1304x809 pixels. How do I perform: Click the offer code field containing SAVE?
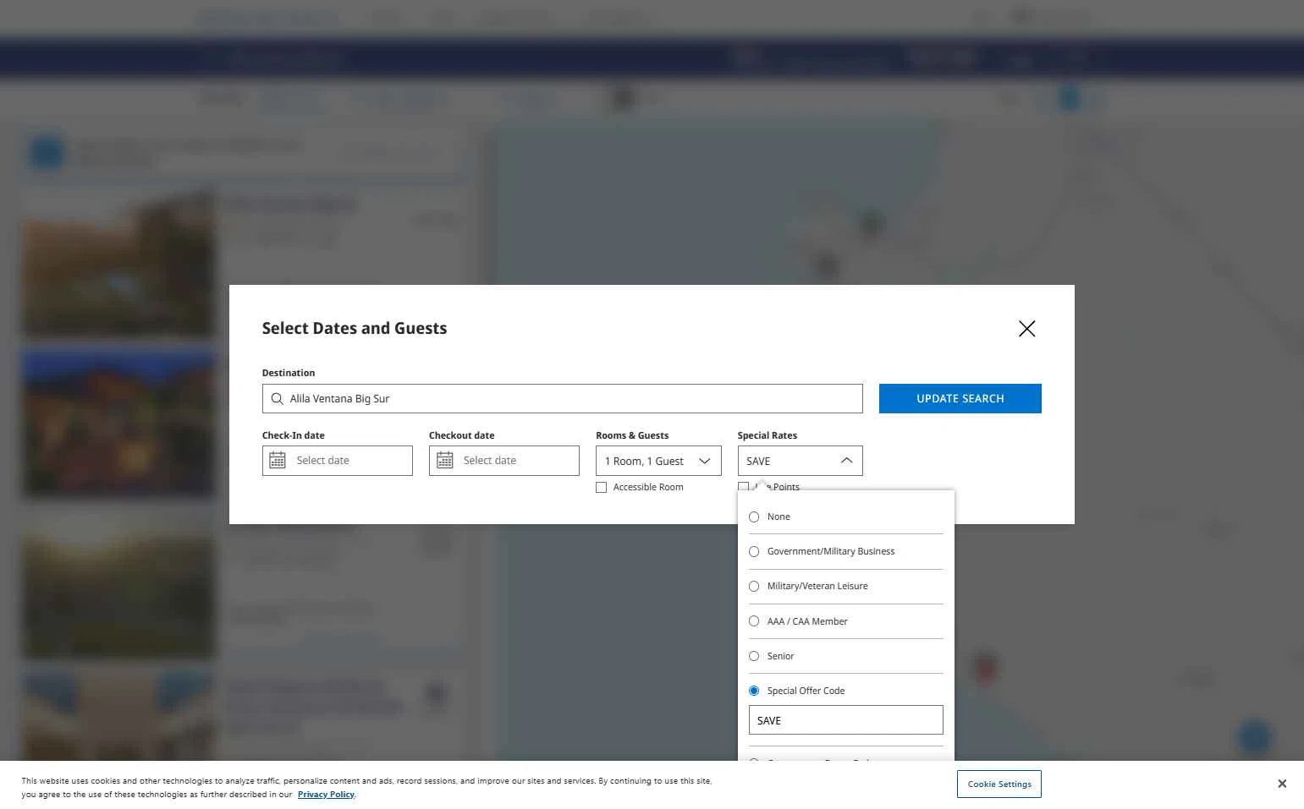click(x=845, y=720)
